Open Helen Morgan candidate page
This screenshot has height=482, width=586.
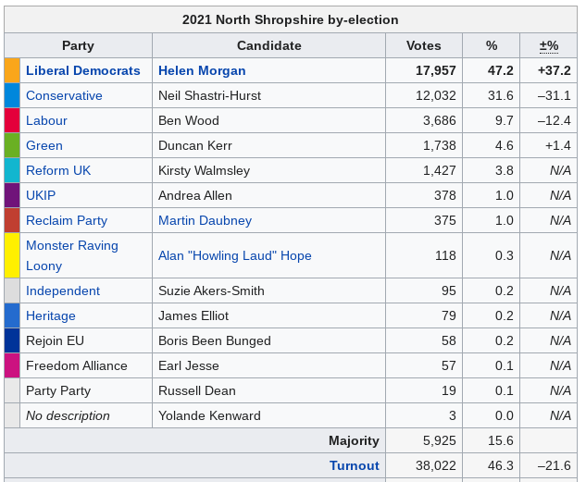click(x=202, y=70)
